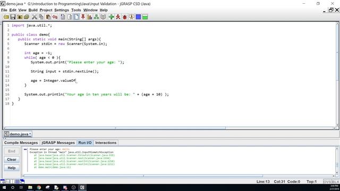This screenshot has height=191, width=340.
Task: Click the red running man Run icon
Action: 118,17
